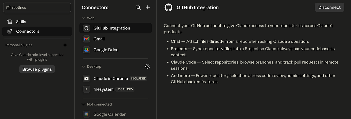This screenshot has height=119, width=351.
Task: Click the INCLUDED badge
Action: pos(139,78)
